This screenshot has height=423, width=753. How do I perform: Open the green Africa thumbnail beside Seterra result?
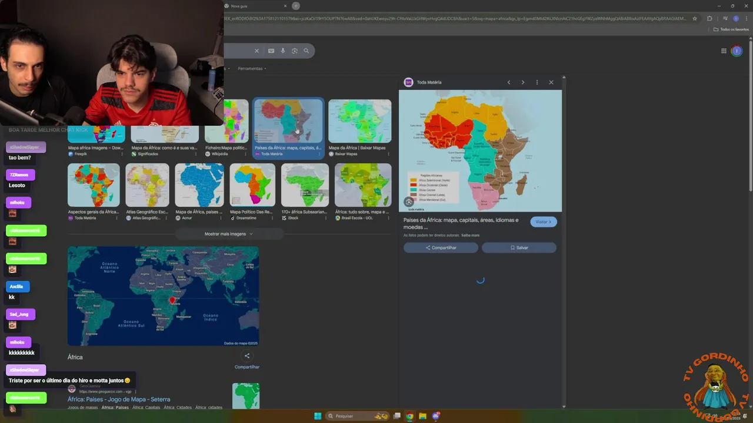tap(246, 396)
